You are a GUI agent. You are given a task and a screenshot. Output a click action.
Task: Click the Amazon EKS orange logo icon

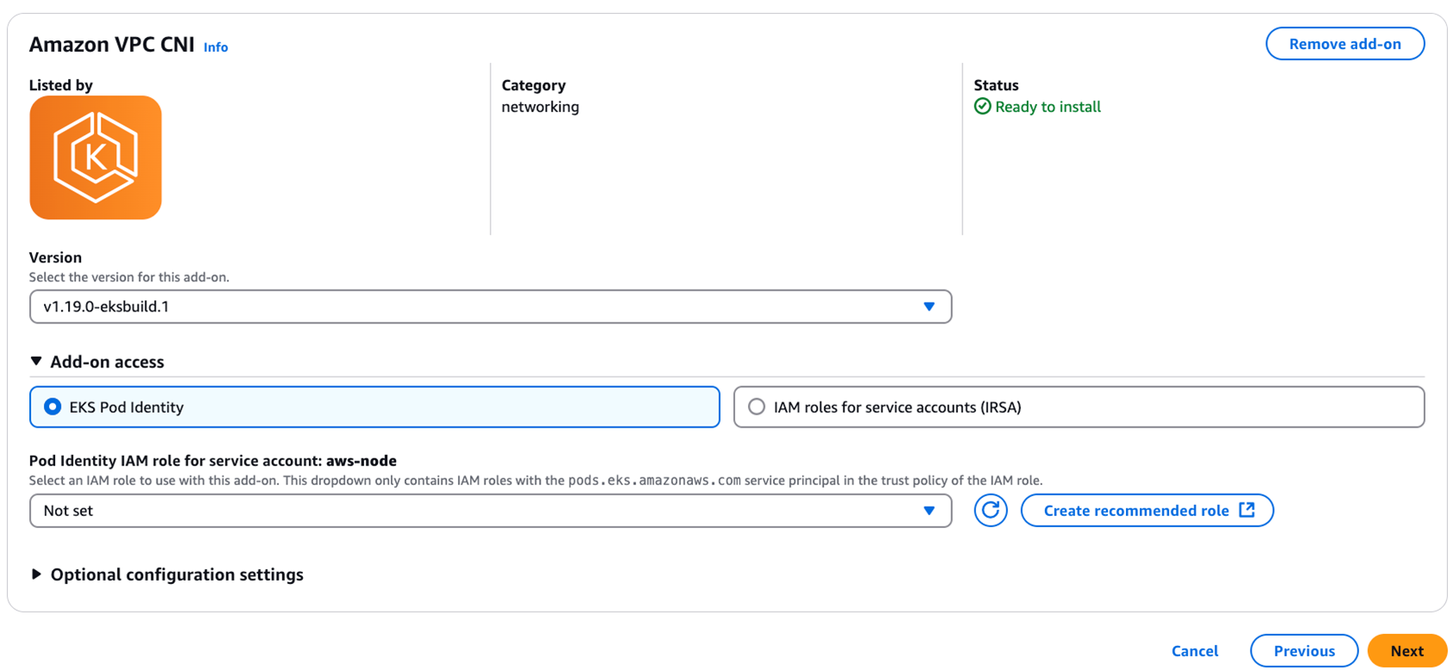coord(96,157)
